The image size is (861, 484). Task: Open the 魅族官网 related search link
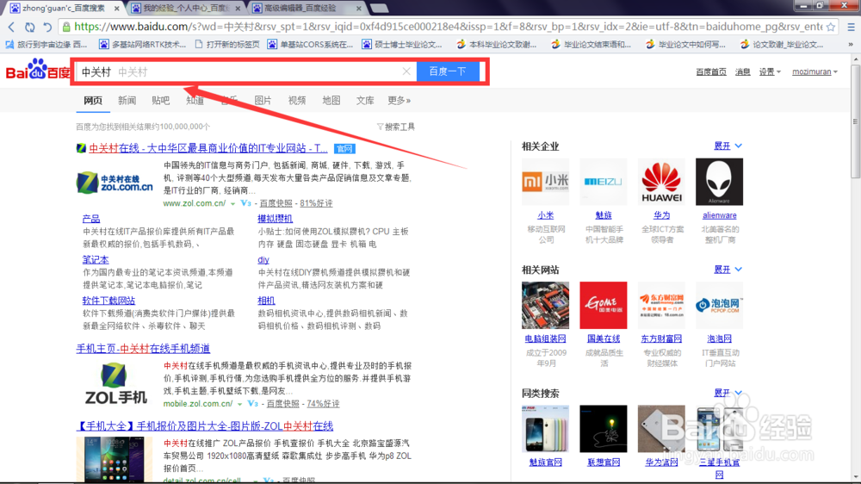(x=545, y=462)
